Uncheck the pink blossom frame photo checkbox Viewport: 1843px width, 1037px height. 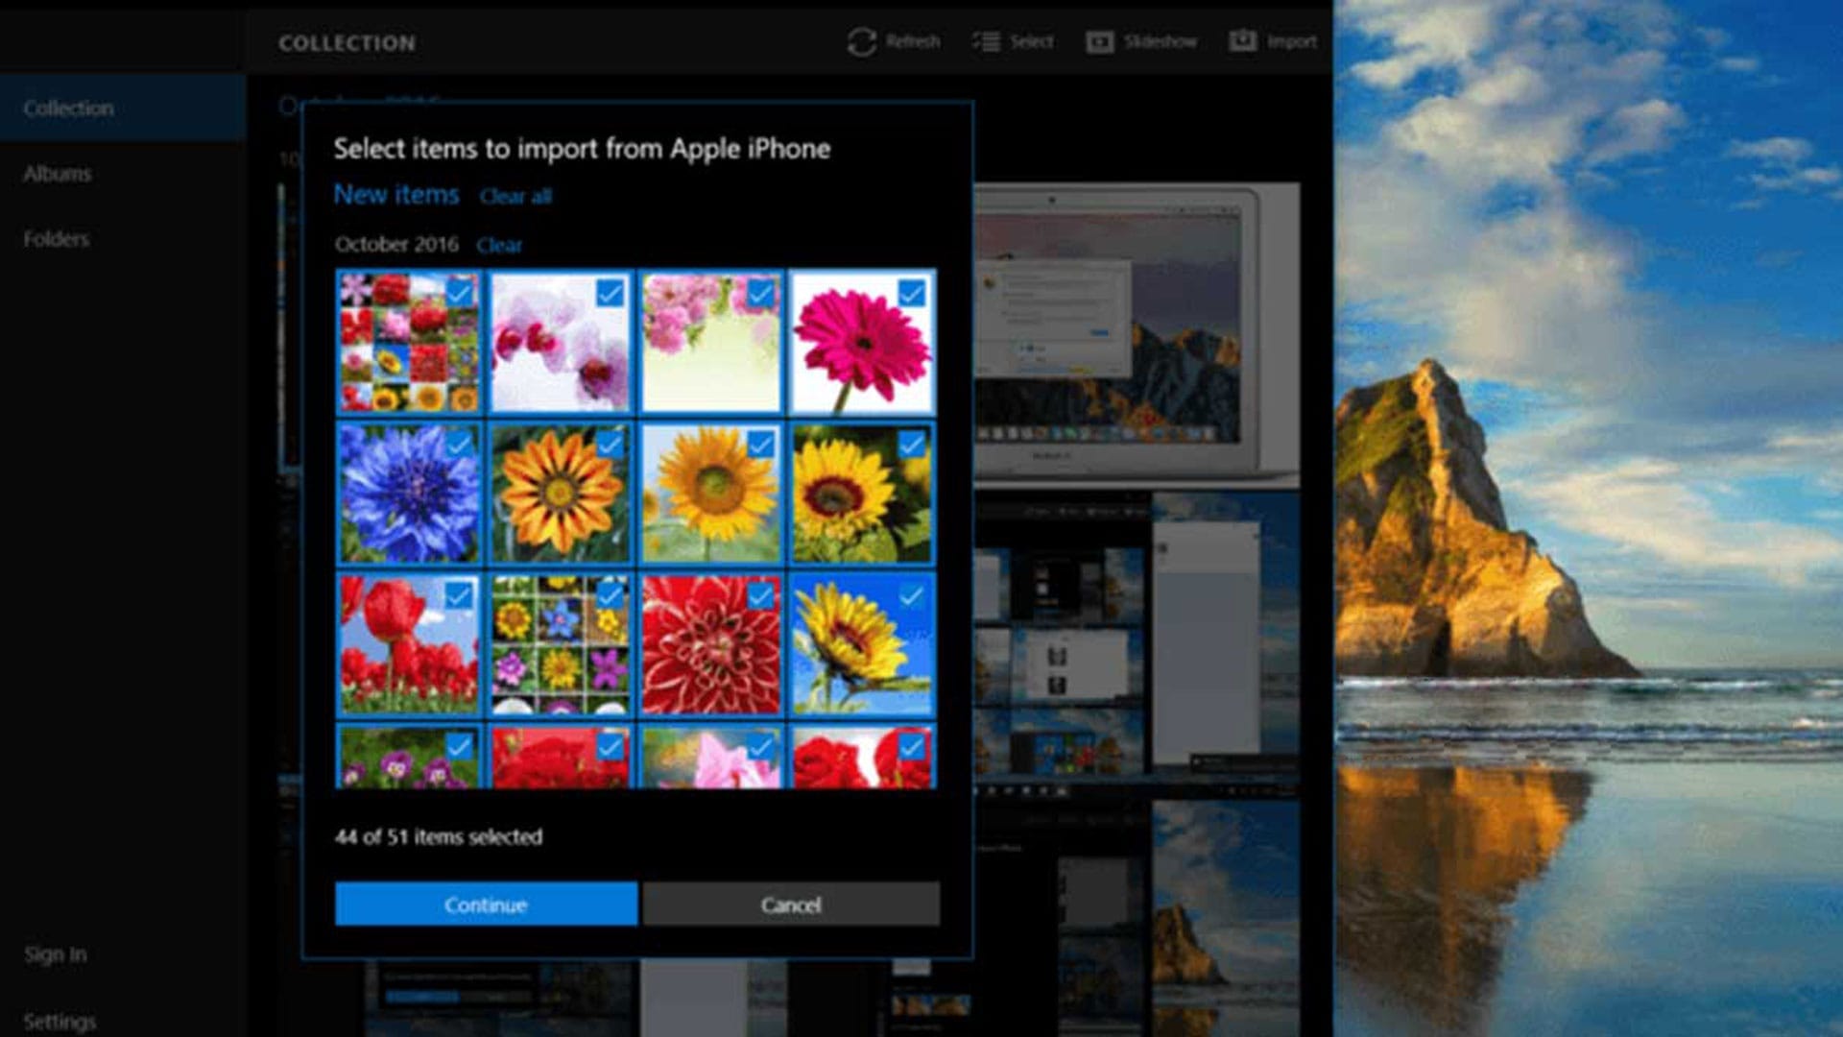coord(761,292)
